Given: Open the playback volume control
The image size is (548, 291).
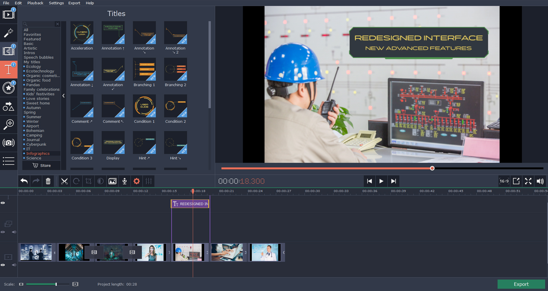Looking at the screenshot, I should (x=540, y=181).
